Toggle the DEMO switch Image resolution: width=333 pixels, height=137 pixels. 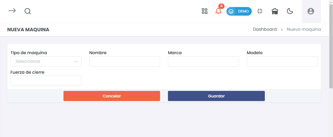point(239,11)
